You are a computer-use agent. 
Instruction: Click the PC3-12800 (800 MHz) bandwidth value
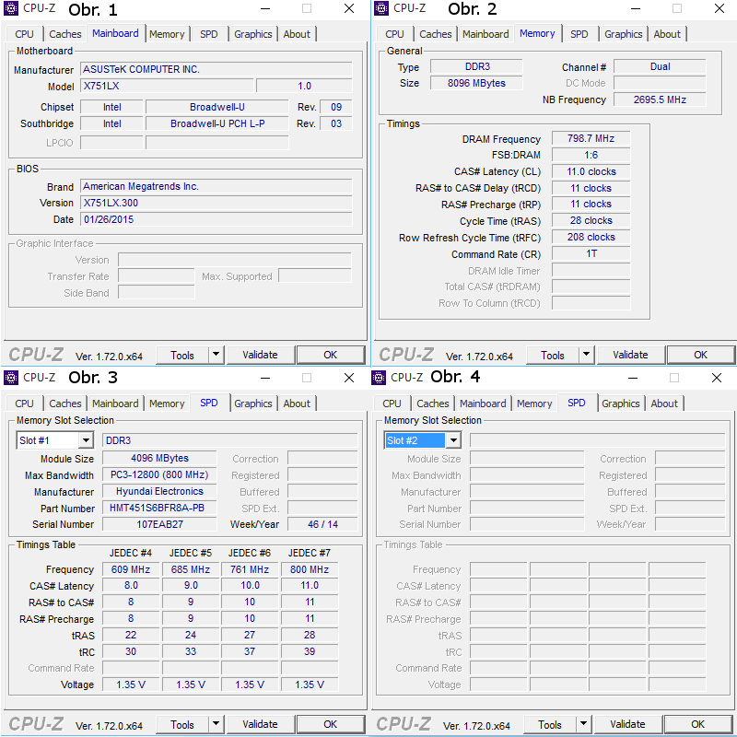(159, 474)
